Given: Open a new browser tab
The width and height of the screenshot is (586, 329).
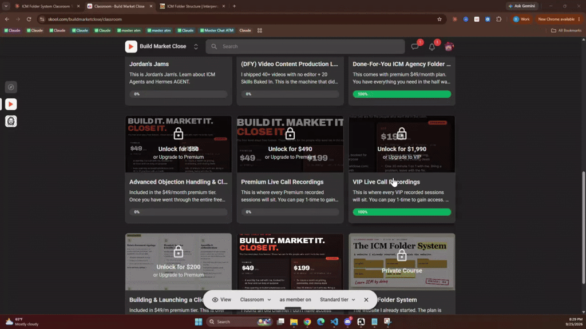Looking at the screenshot, I should (234, 6).
